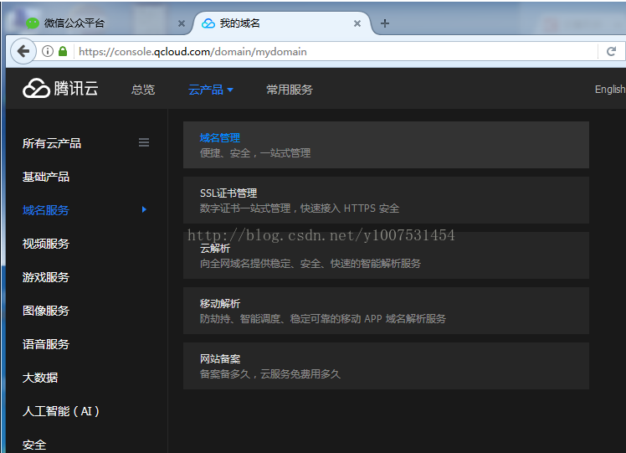Click the green secure padlock icon

[x=63, y=51]
